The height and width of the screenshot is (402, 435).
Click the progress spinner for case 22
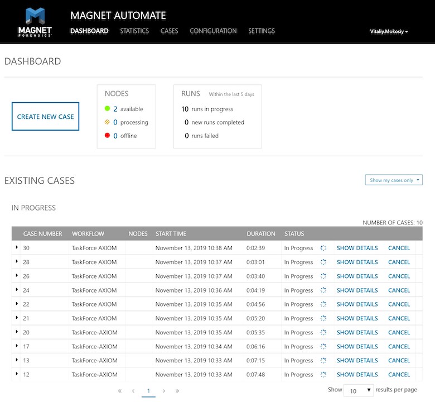point(323,304)
